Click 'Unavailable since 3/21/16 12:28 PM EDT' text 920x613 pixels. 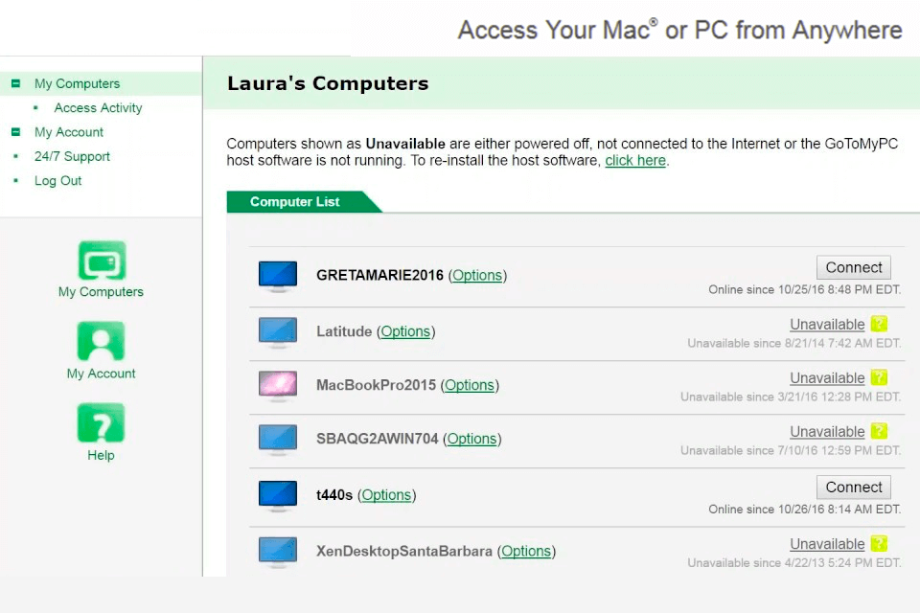point(791,397)
